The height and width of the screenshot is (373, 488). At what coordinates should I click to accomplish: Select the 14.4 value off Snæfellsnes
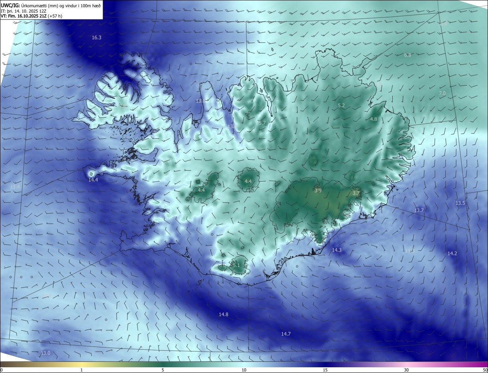[x=93, y=180]
